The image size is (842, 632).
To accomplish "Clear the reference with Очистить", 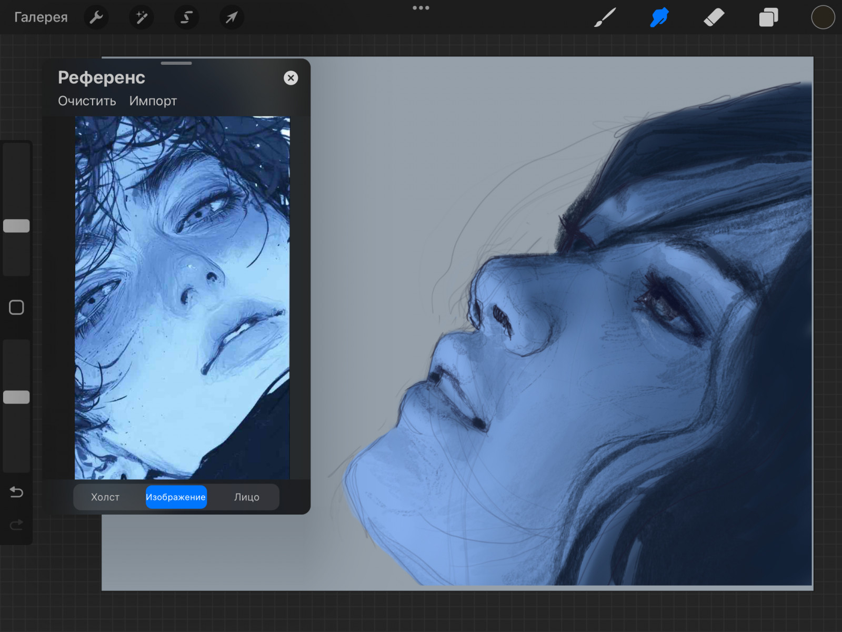I will pyautogui.click(x=87, y=101).
